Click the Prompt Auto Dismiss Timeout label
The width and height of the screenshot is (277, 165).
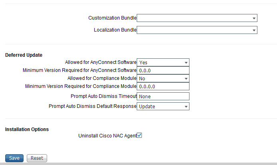[104, 96]
